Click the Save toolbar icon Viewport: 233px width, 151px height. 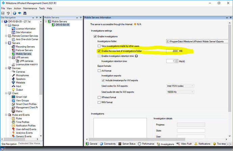(3, 13)
